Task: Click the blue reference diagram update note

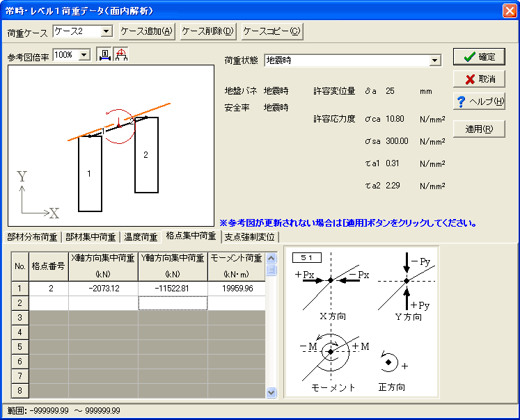Action: coord(348,223)
